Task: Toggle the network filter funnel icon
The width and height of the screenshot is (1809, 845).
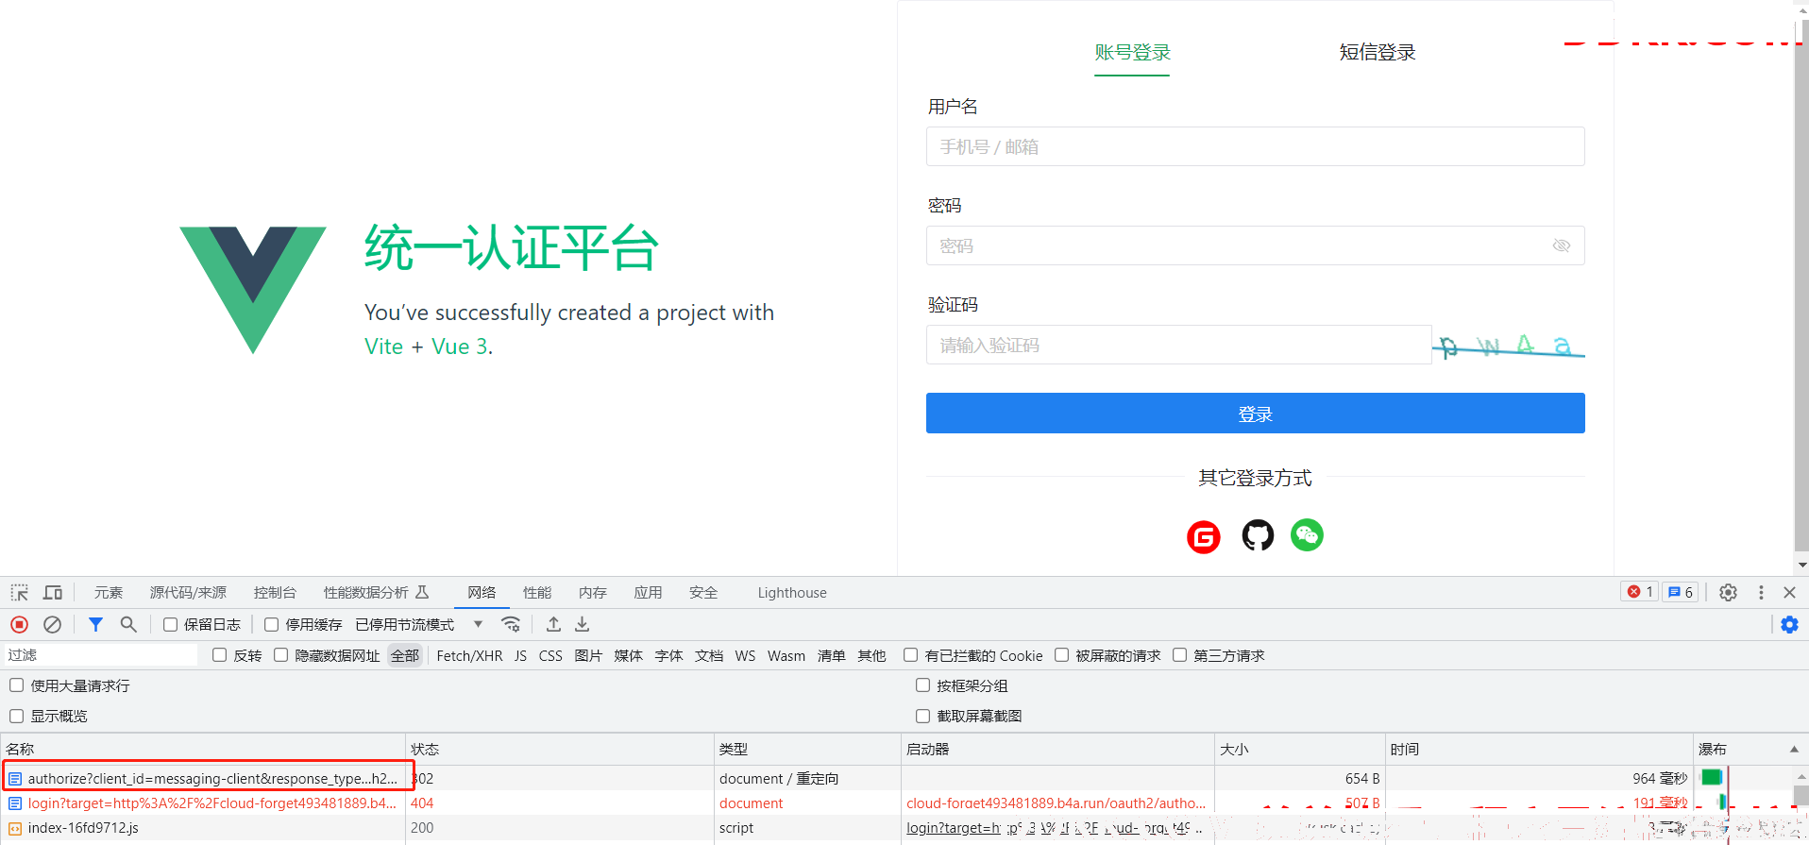Action: tap(95, 624)
